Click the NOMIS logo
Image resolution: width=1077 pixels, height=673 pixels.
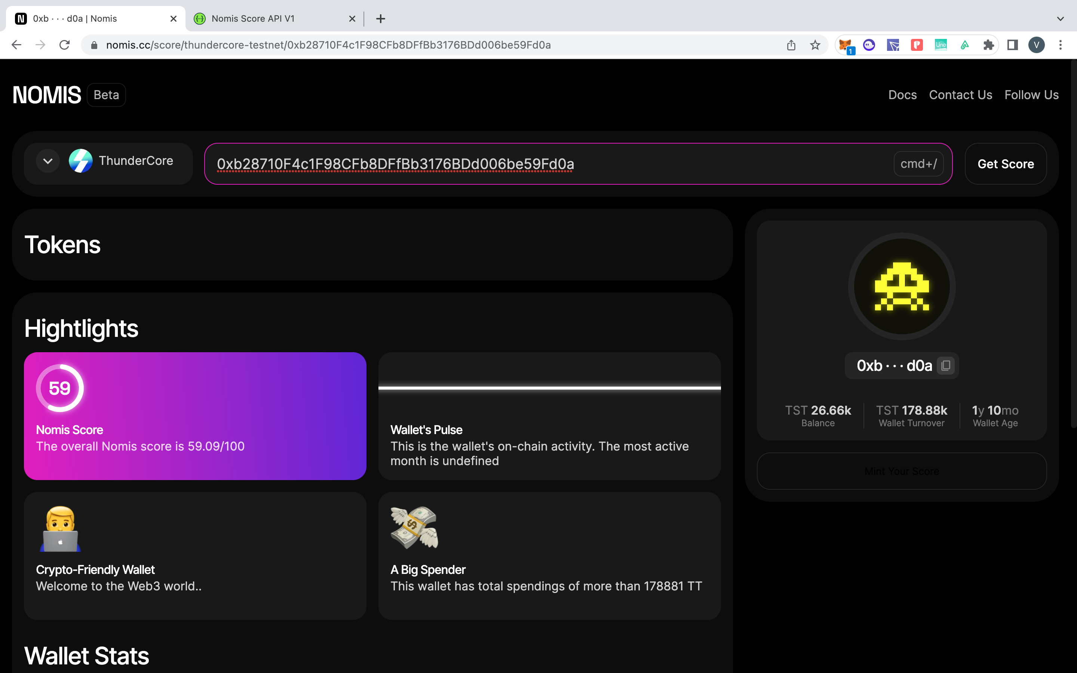pos(47,95)
